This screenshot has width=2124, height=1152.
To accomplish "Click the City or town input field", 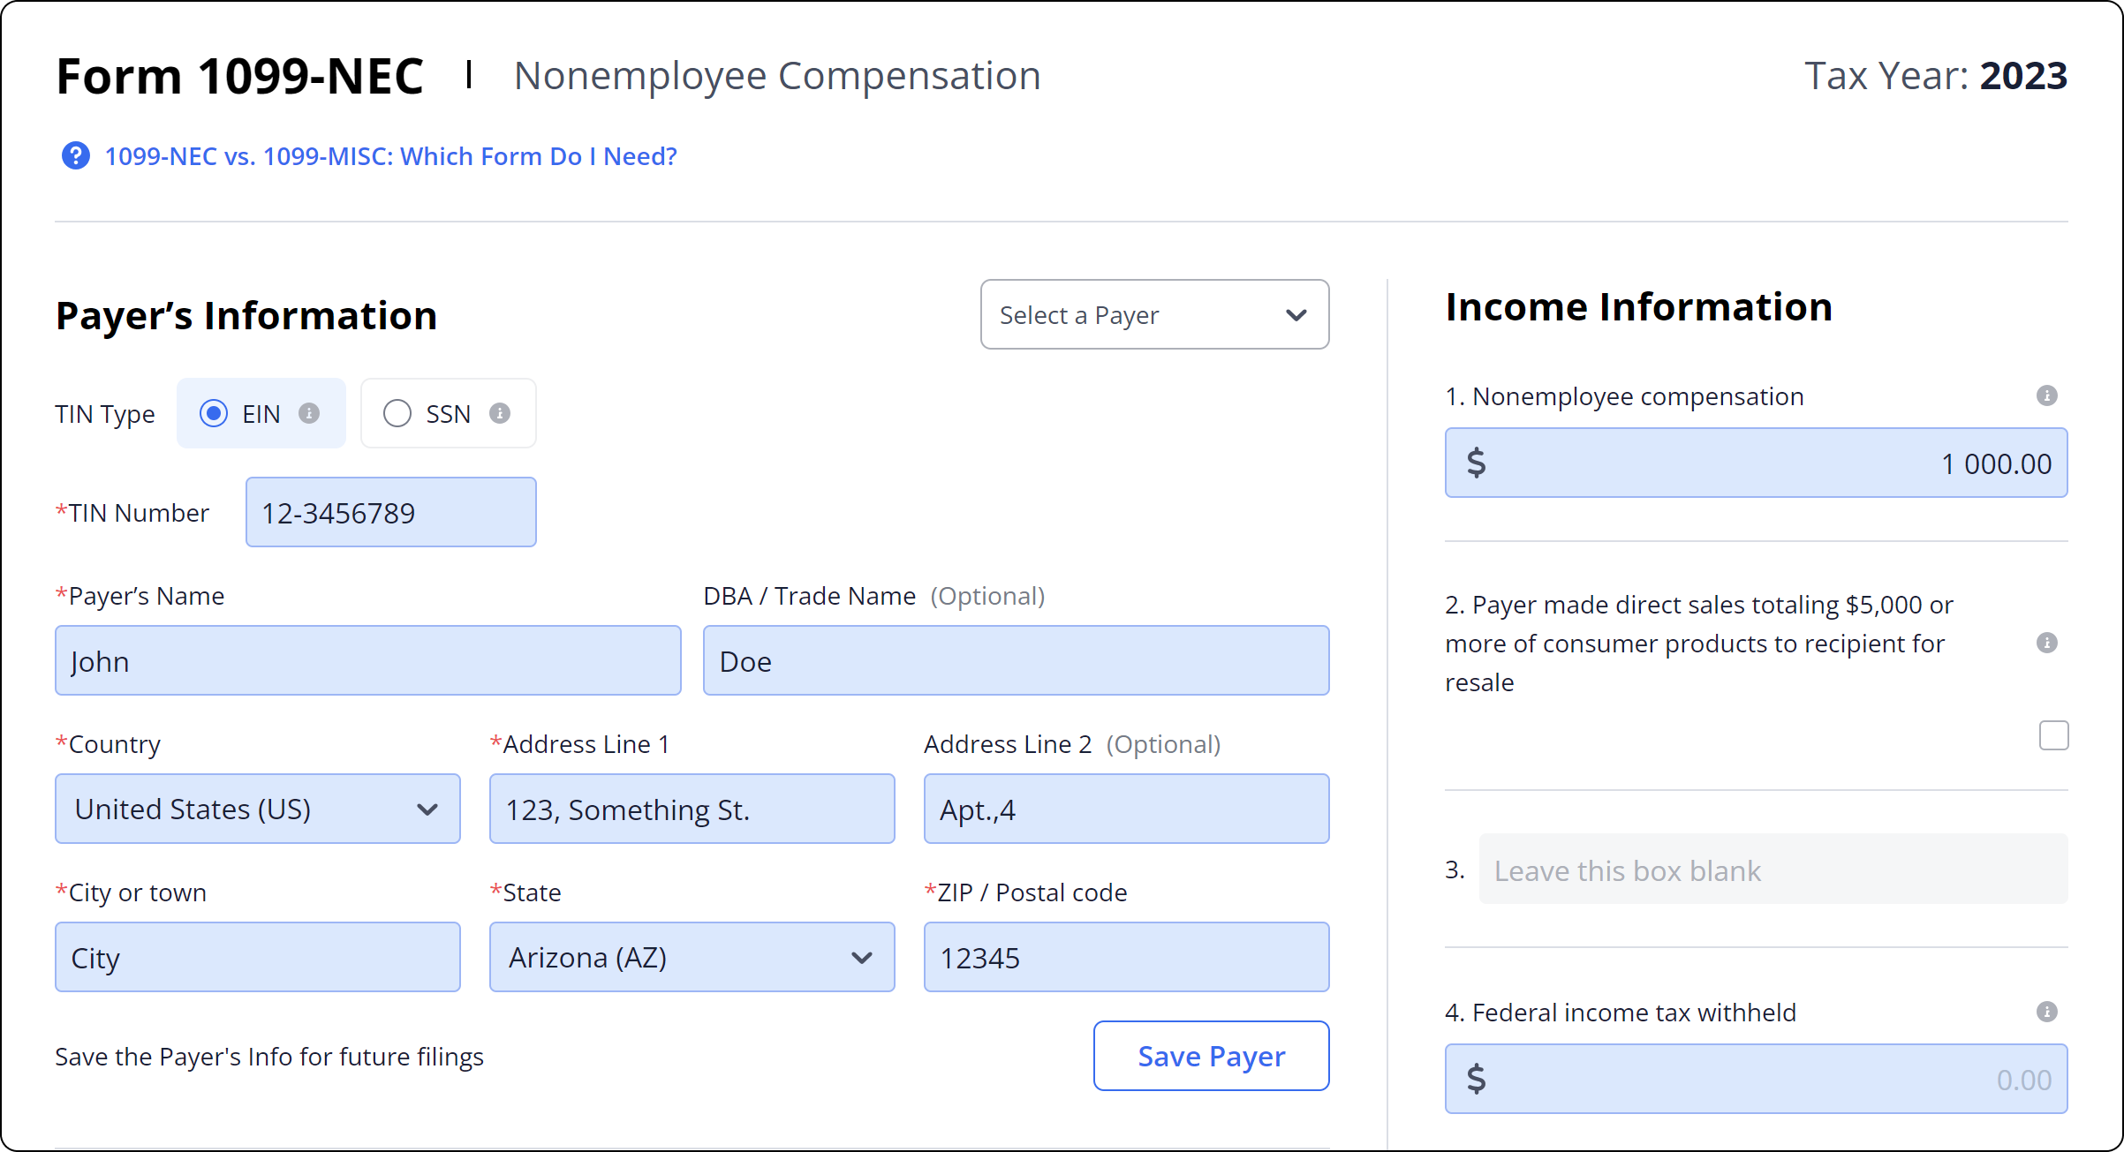I will (x=257, y=958).
